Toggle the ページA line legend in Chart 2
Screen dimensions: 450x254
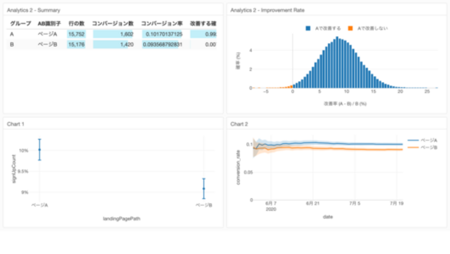(422, 140)
